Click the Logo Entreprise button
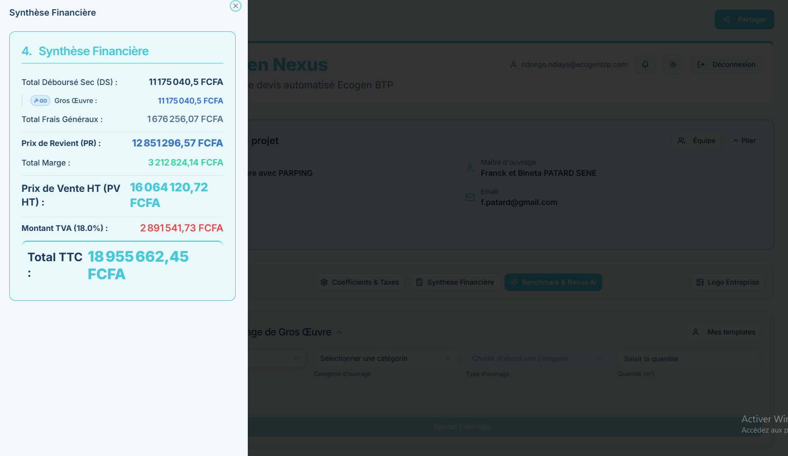This screenshot has height=456, width=788. click(728, 282)
